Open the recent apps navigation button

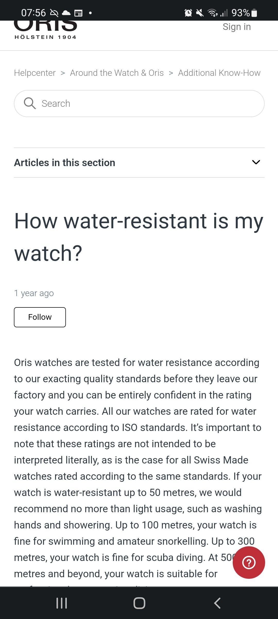[x=62, y=603]
